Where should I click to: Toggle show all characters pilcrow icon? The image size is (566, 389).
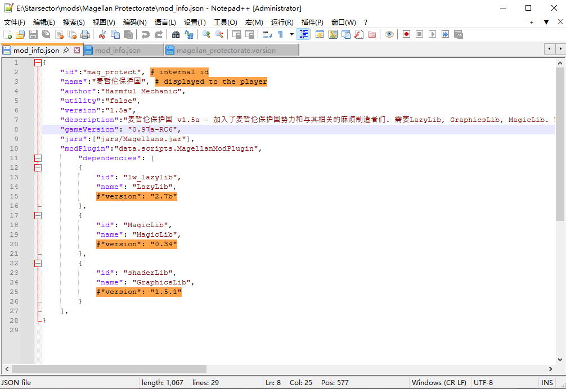tap(281, 34)
